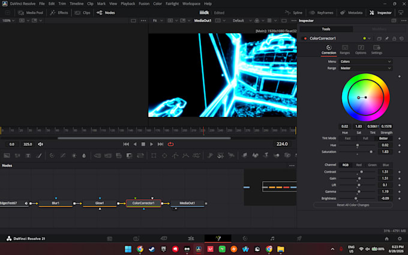Open the Range dropdown showing Master
This screenshot has height=255, width=408.
pos(365,68)
